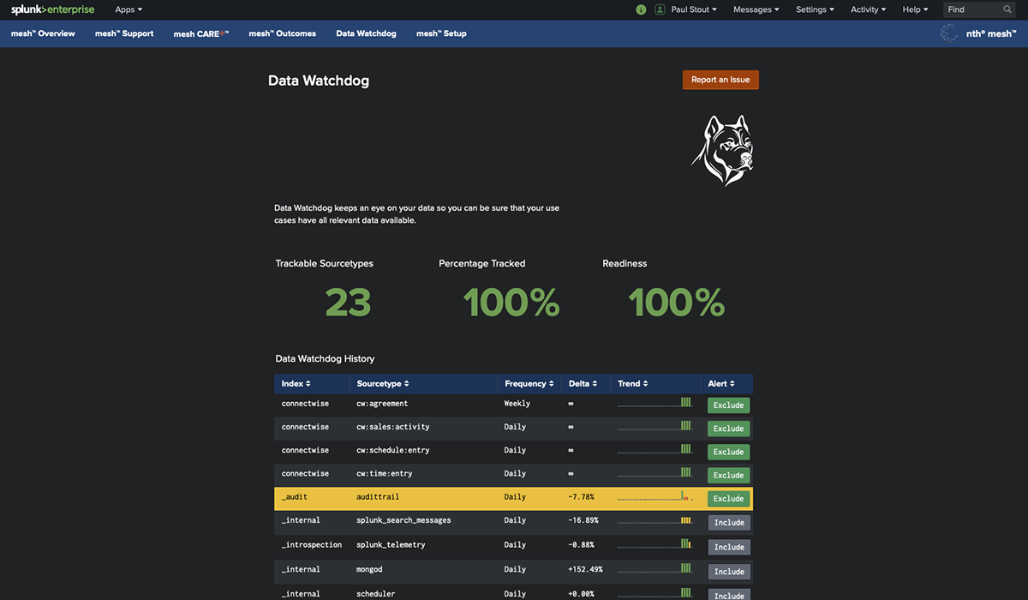Screen dimensions: 1028x600
Task: Click Exclude for cw:time:entry row
Action: click(728, 475)
